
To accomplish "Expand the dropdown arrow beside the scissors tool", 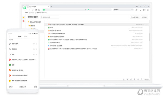I will point(138,10).
